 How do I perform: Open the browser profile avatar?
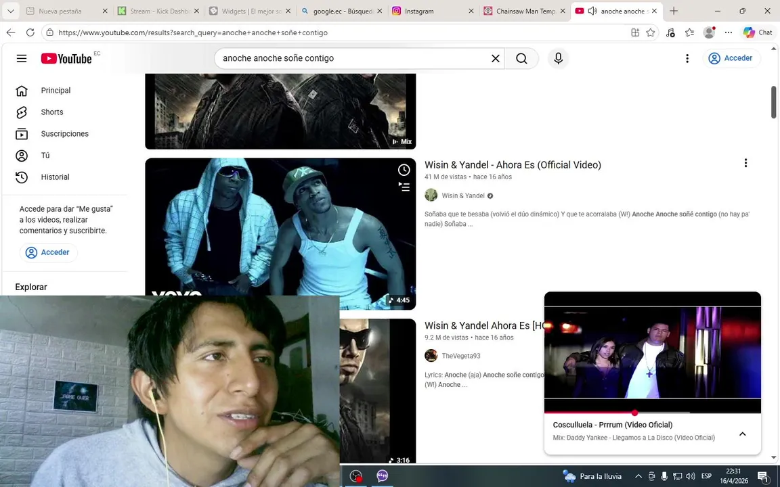(709, 32)
